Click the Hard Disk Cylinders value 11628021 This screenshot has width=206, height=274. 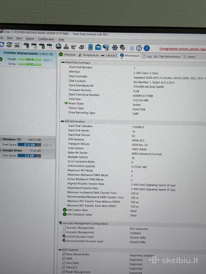[x=138, y=127]
